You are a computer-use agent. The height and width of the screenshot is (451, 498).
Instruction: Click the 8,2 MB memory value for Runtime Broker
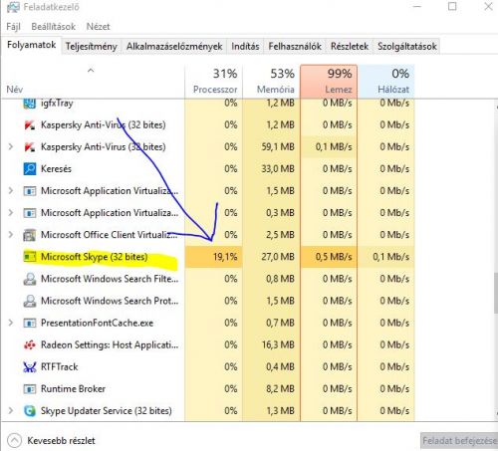280,389
